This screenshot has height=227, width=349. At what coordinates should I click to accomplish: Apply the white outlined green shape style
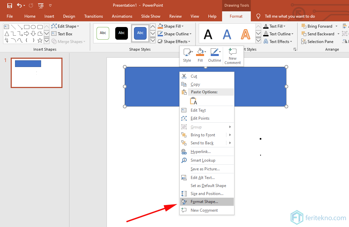click(x=103, y=33)
